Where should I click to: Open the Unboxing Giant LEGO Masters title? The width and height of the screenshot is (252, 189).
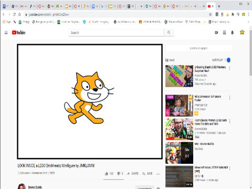pos(210,69)
